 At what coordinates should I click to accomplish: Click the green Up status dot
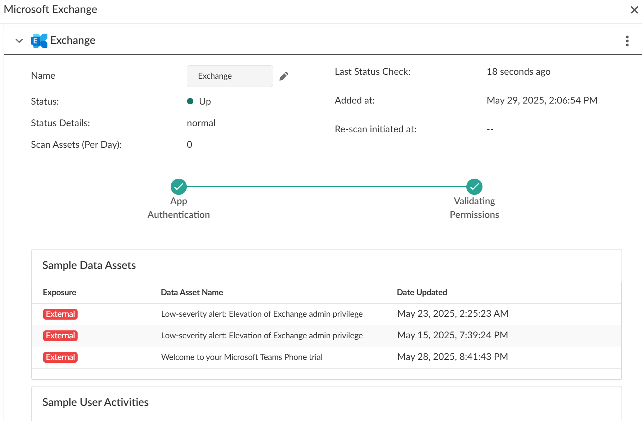pyautogui.click(x=190, y=101)
